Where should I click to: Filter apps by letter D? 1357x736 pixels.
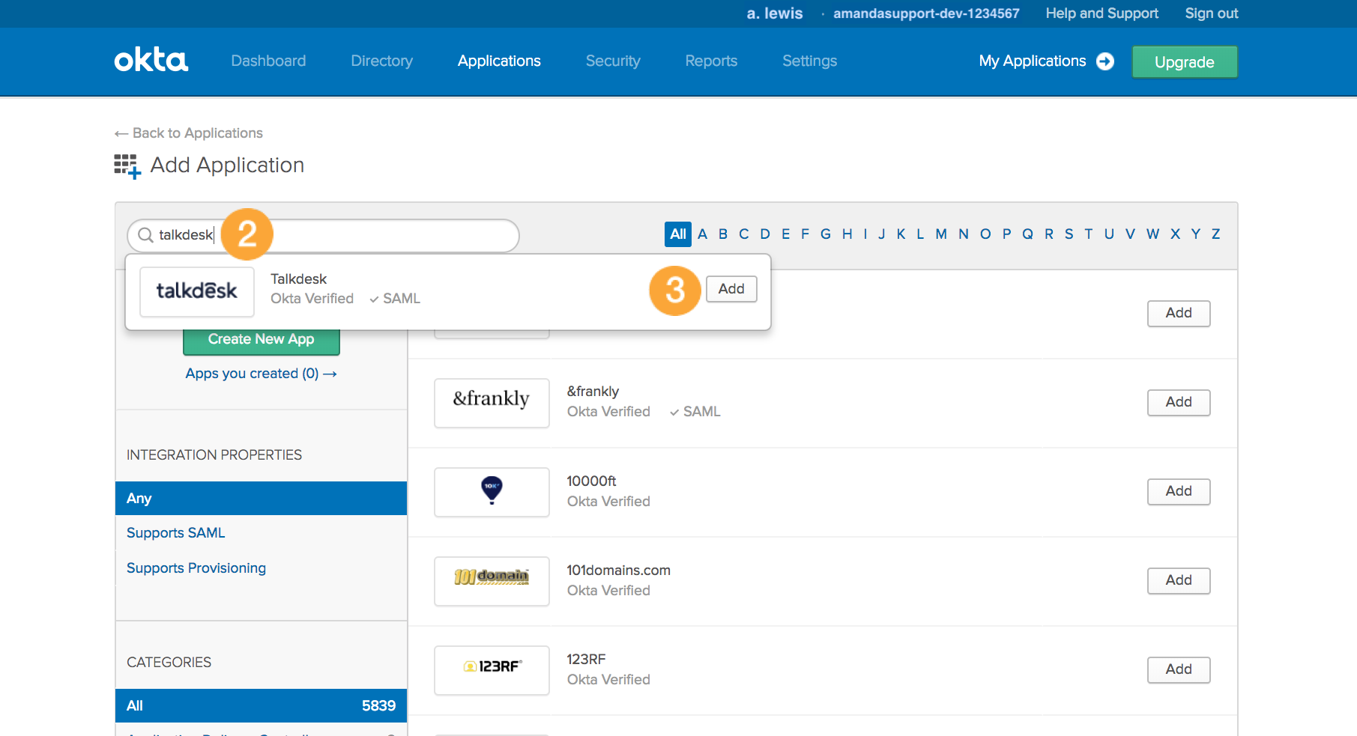tap(765, 234)
